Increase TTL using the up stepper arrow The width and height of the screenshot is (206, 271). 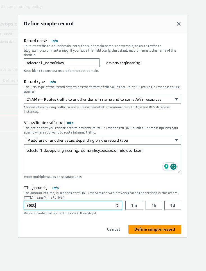[x=117, y=204]
